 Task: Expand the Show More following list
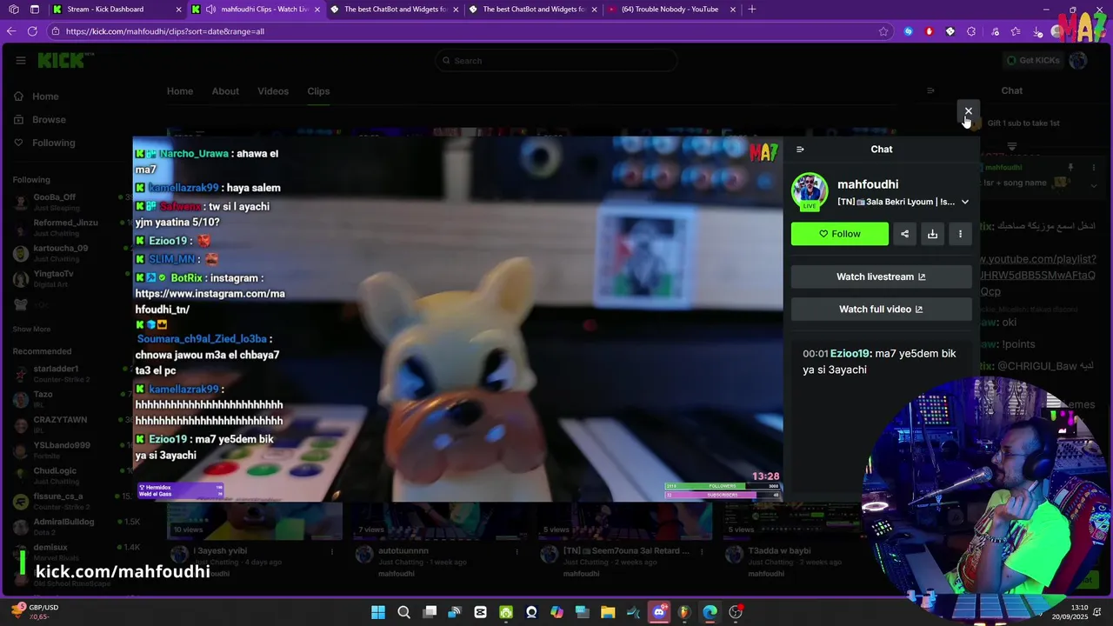(x=31, y=330)
